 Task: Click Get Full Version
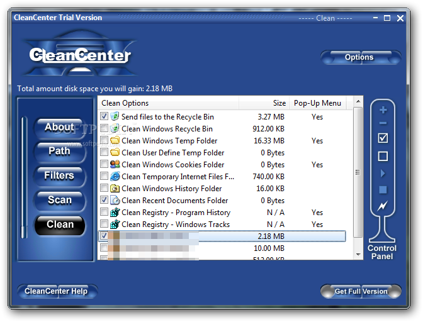point(361,291)
